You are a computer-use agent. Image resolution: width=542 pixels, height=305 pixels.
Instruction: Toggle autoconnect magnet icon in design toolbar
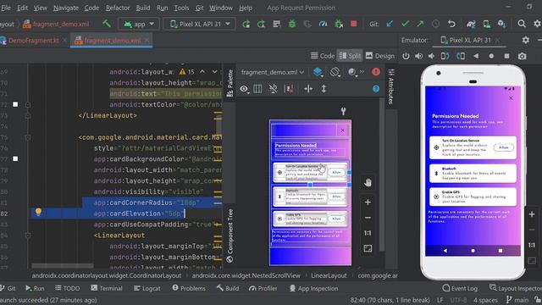tap(273, 89)
